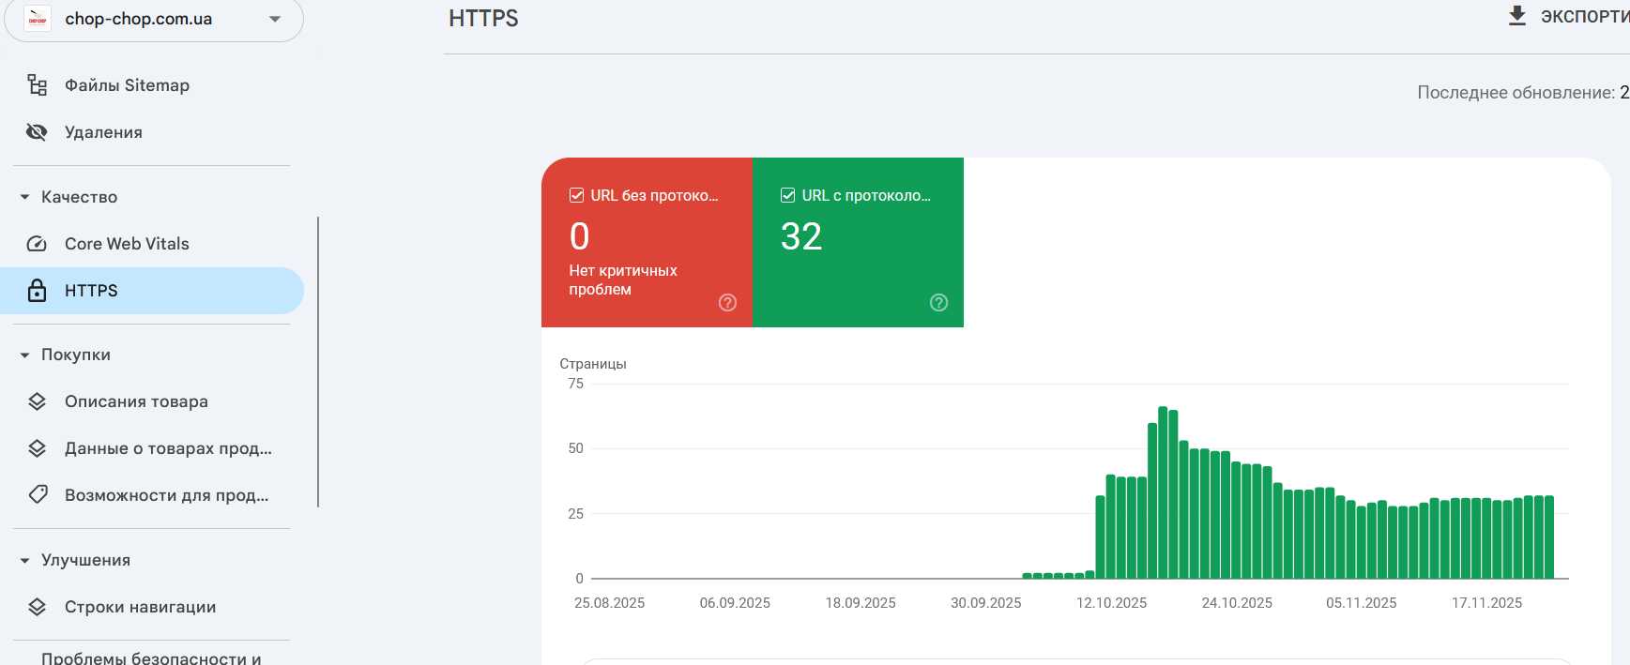
Task: Uncheck the URL с протоколом checkbox
Action: 788,195
